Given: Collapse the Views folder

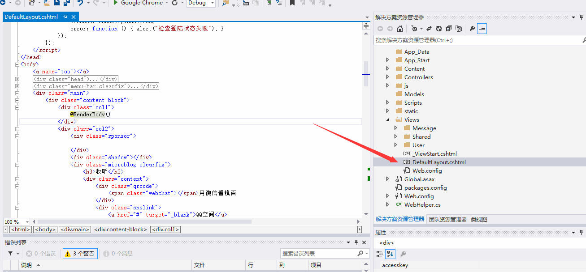Looking at the screenshot, I should point(388,120).
